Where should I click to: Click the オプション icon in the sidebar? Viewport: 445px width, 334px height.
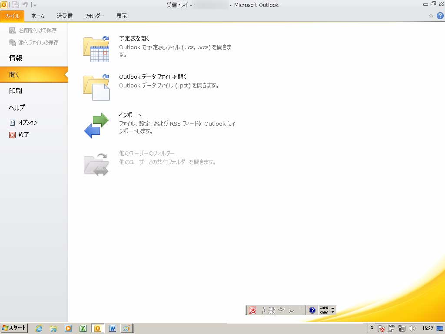pos(13,123)
